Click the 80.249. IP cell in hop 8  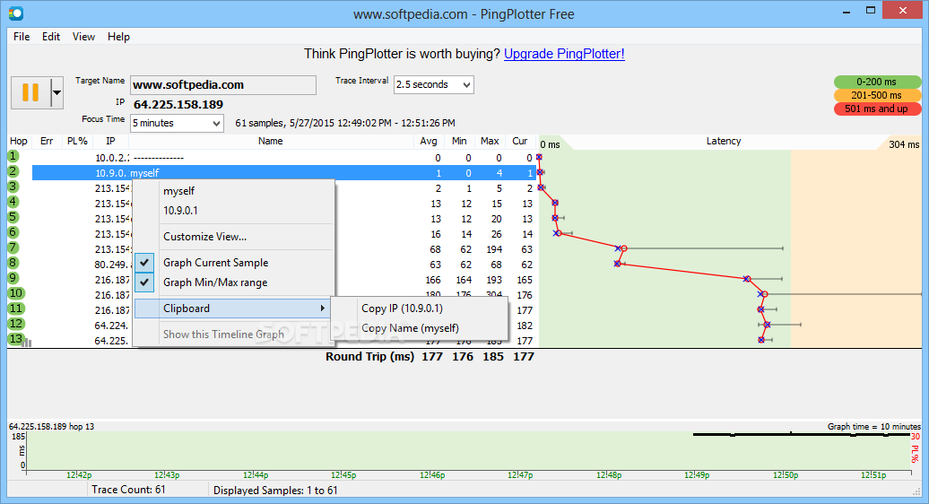[x=111, y=265]
